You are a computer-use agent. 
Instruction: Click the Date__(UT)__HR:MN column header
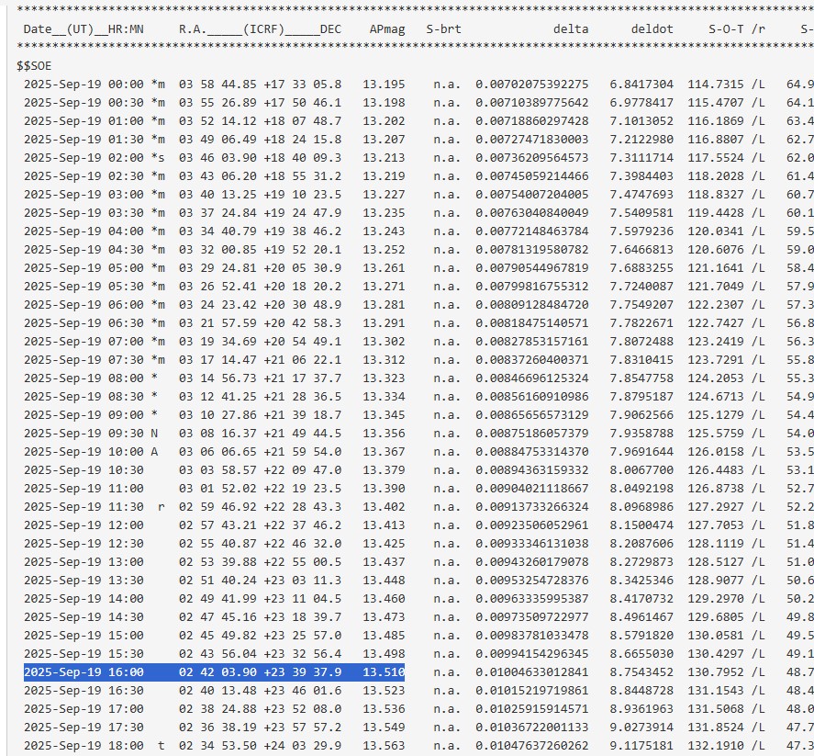pyautogui.click(x=84, y=29)
